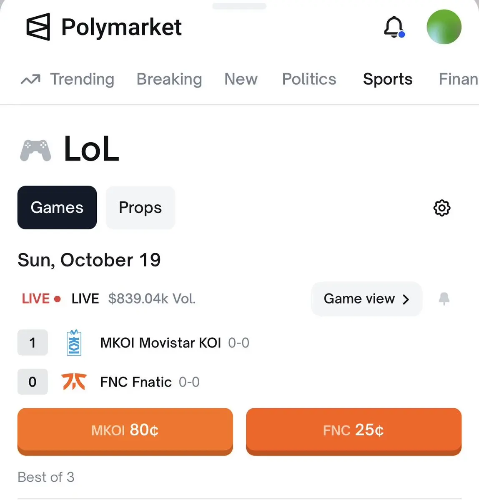Open the green profile avatar

[x=444, y=27]
